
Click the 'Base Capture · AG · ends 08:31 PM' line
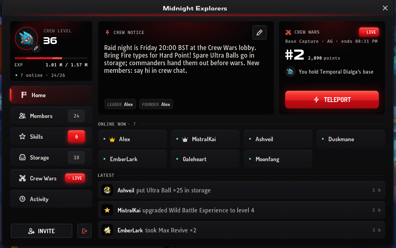331,41
